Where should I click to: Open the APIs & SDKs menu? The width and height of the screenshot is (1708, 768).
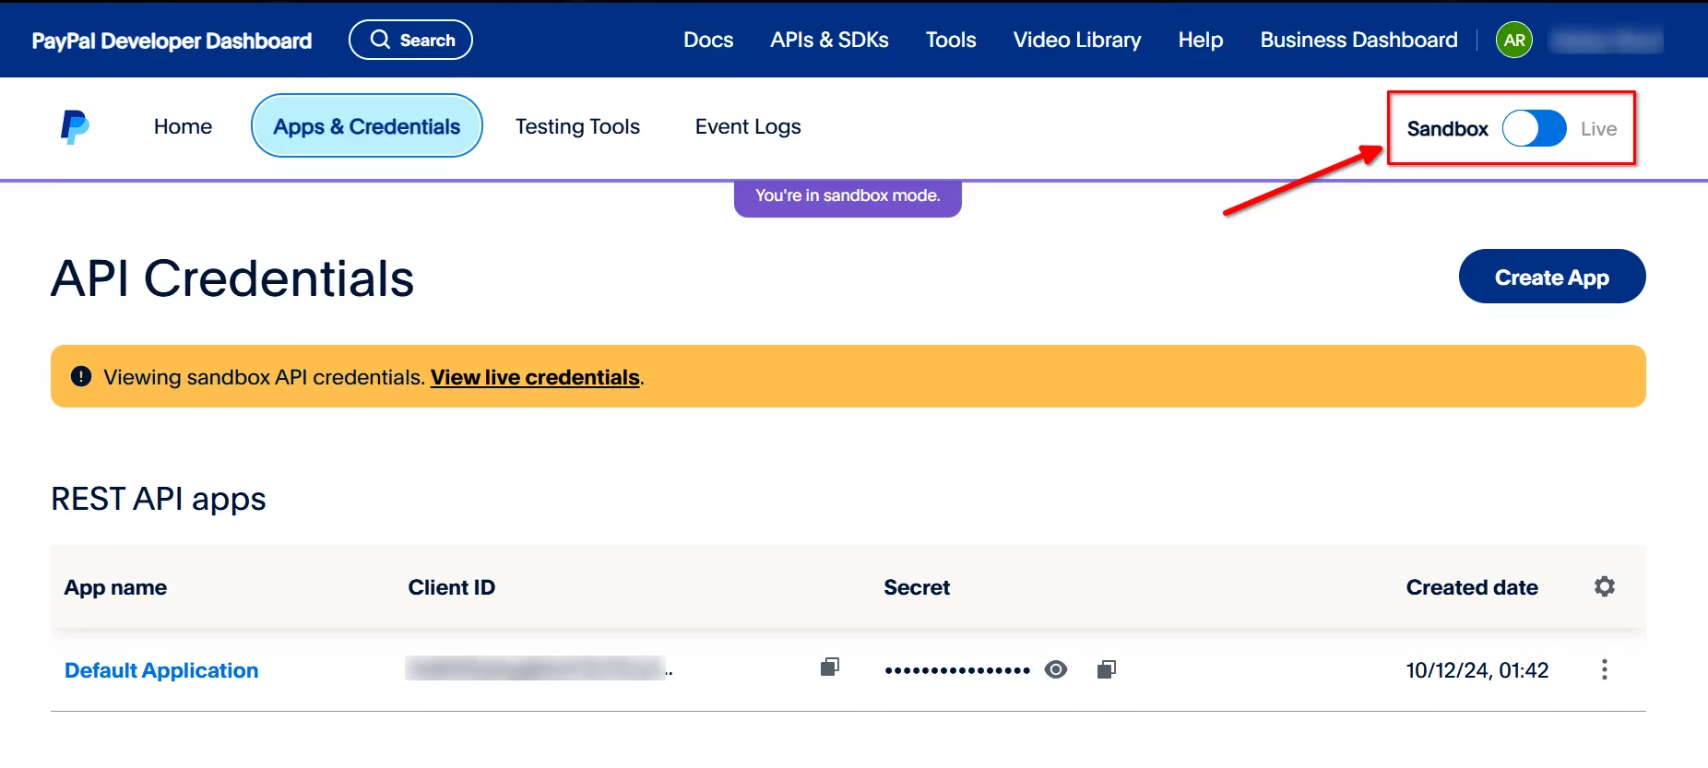[829, 41]
